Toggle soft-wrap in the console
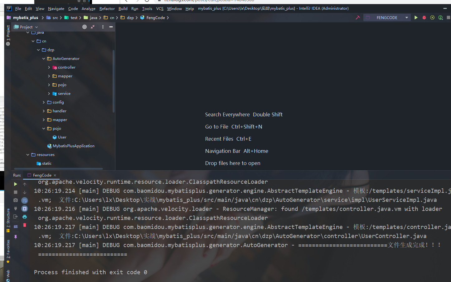This screenshot has width=451, height=282. click(25, 200)
